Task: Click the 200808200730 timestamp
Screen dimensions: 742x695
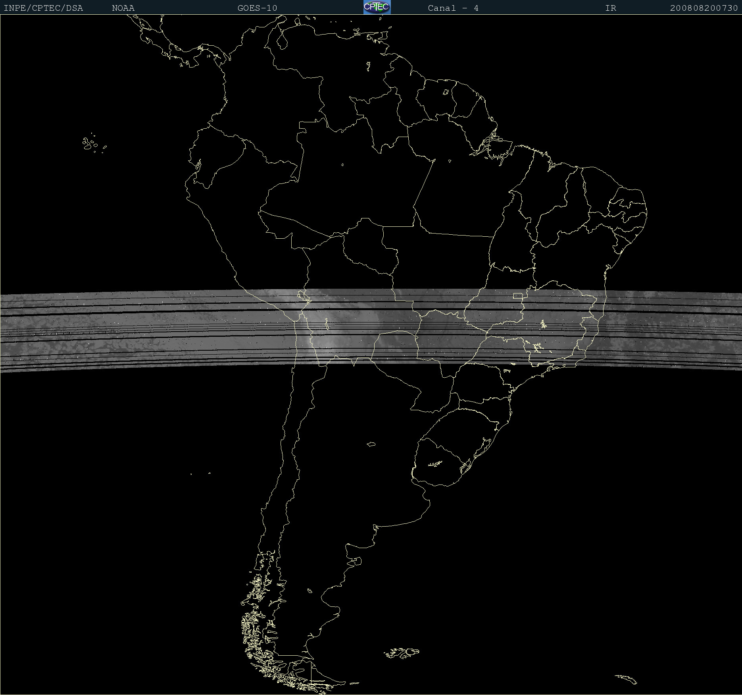Action: click(704, 8)
